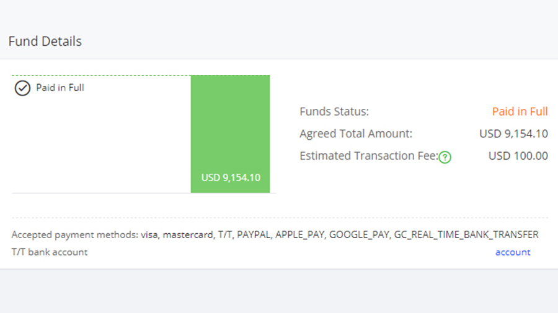Screen dimensions: 558x313
Task: Click the Agreed Total Amount label
Action: point(356,134)
